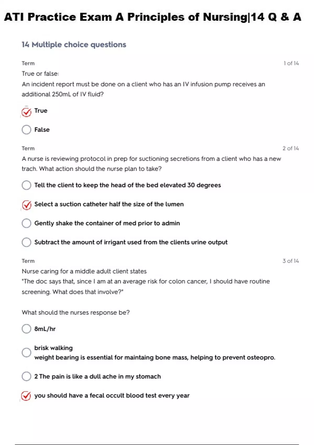Image resolution: width=314 pixels, height=445 pixels.
Task: Choose 'head of the bed elevated 30 degrees'
Action: (x=26, y=185)
